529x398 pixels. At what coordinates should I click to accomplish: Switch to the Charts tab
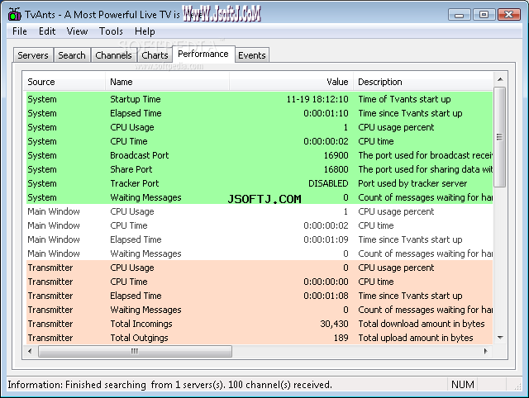click(155, 55)
